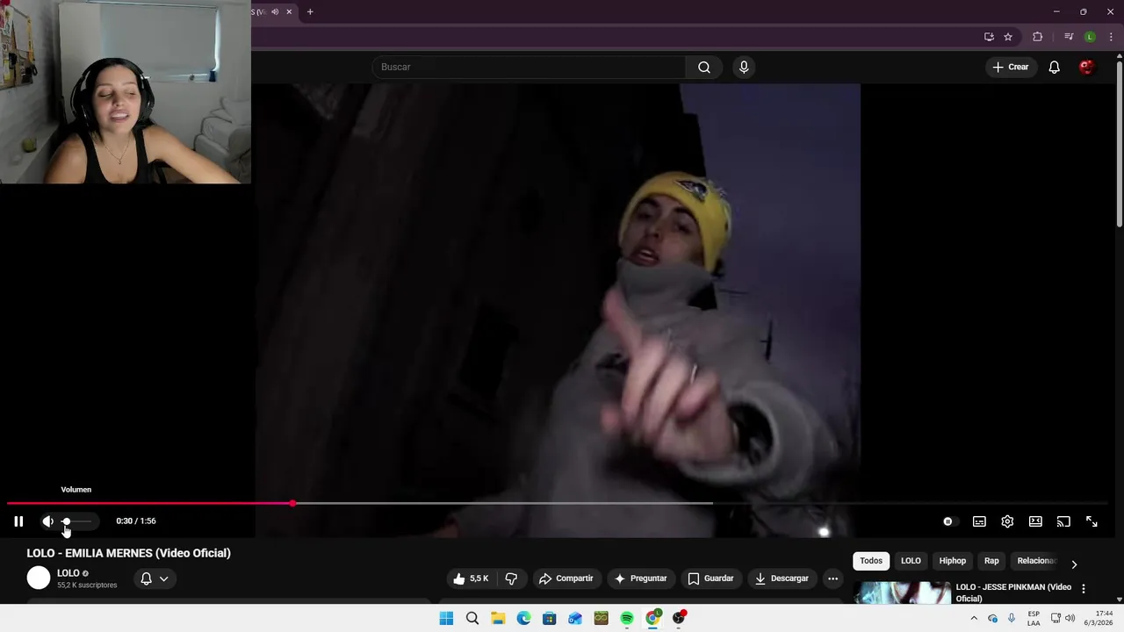Open a new browser tab
This screenshot has width=1124, height=632.
pyautogui.click(x=310, y=11)
